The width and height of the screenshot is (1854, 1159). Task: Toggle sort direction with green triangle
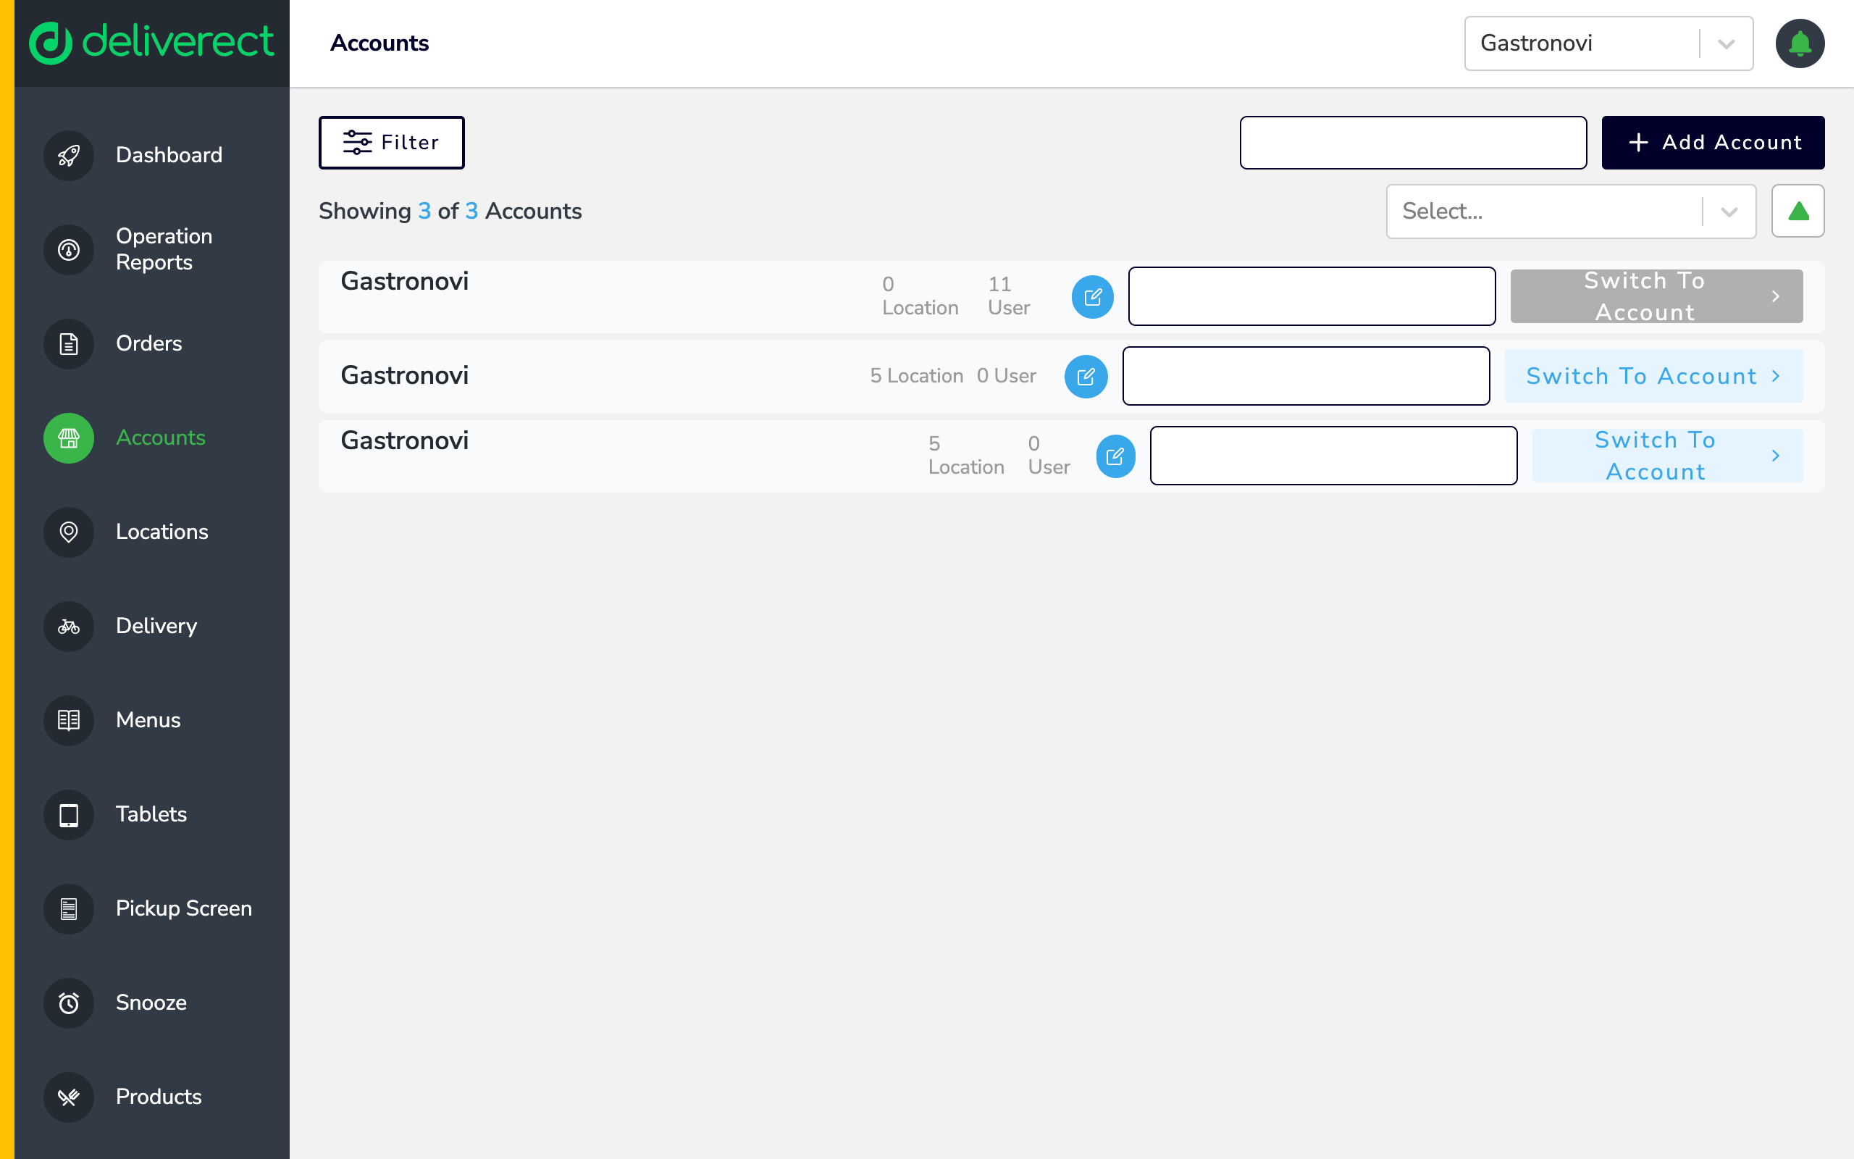coord(1798,211)
